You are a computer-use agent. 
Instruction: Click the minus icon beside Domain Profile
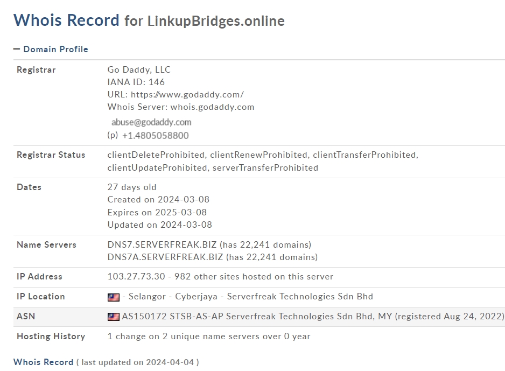(17, 50)
